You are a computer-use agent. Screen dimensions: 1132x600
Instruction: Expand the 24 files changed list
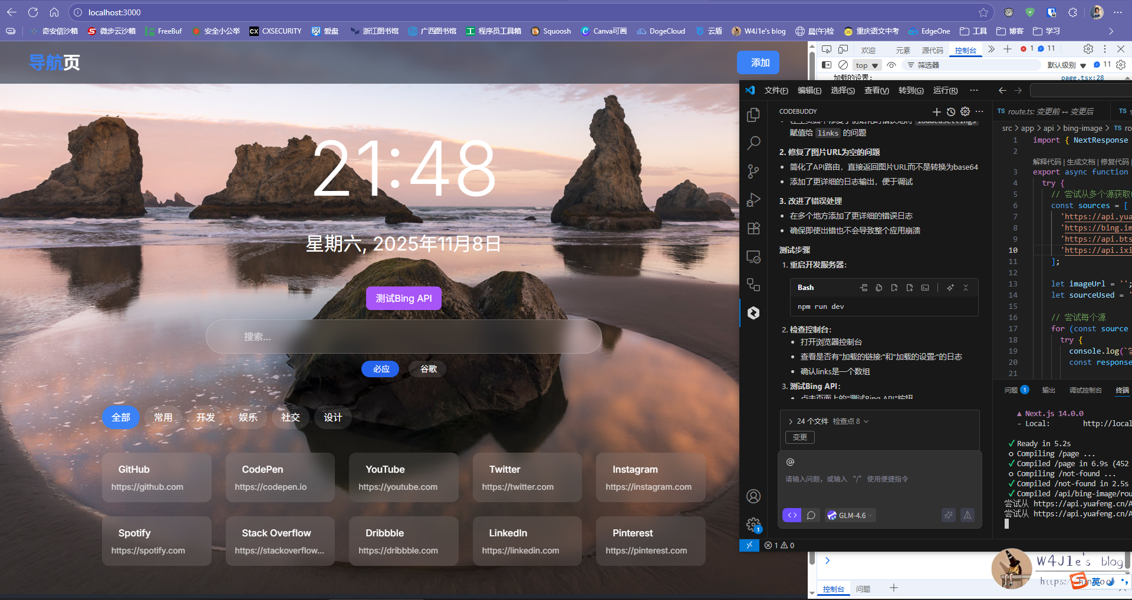pyautogui.click(x=791, y=421)
